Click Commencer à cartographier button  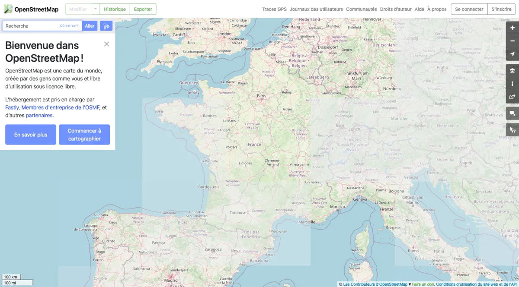tap(84, 135)
